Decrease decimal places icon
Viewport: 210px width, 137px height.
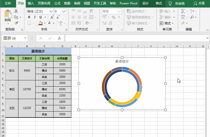point(110,23)
